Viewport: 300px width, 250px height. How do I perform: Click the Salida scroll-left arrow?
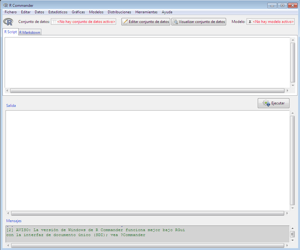click(8, 213)
